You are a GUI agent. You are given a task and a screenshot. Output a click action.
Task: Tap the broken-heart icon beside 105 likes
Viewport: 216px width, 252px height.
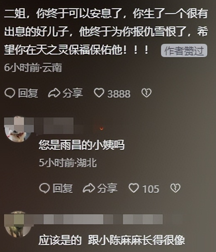coord(175,188)
